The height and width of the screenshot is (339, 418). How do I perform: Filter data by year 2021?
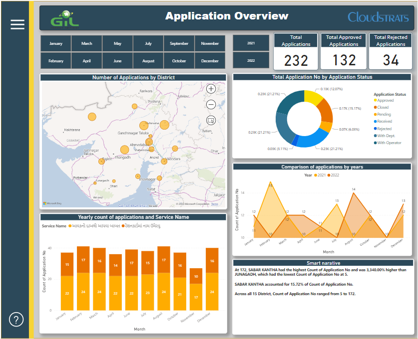point(251,43)
